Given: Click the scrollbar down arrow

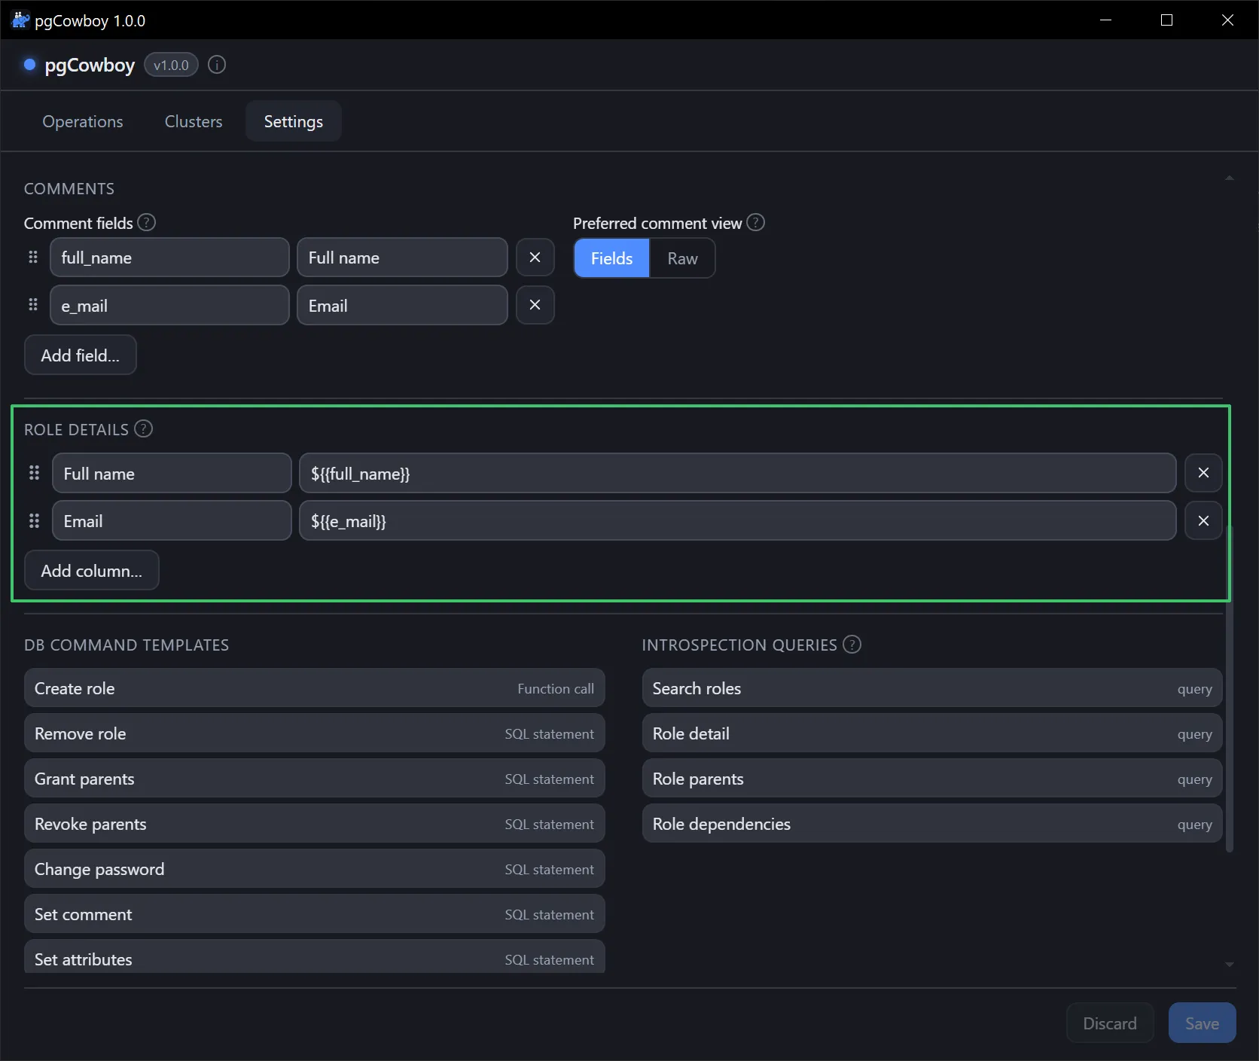Looking at the screenshot, I should pyautogui.click(x=1229, y=965).
